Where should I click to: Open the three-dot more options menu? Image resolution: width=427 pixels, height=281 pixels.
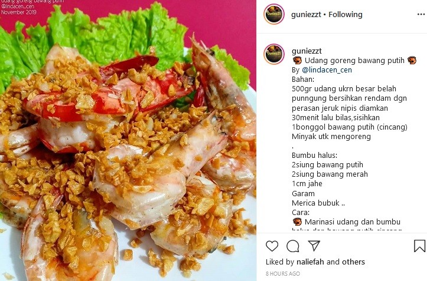[x=421, y=14]
